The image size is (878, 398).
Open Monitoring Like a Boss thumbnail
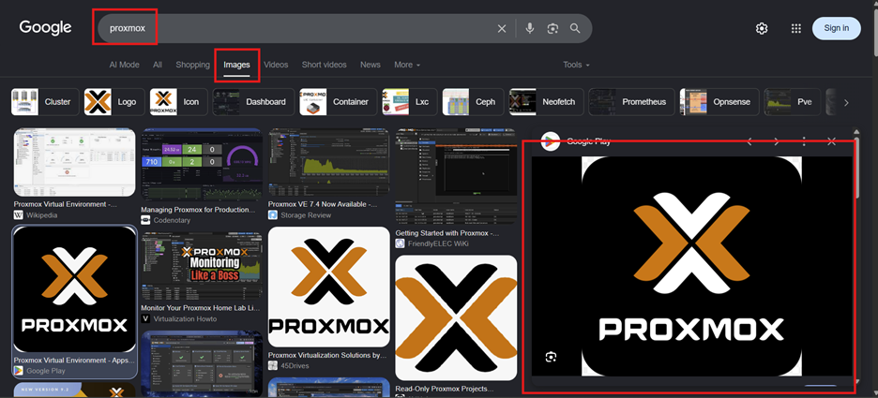click(x=202, y=266)
